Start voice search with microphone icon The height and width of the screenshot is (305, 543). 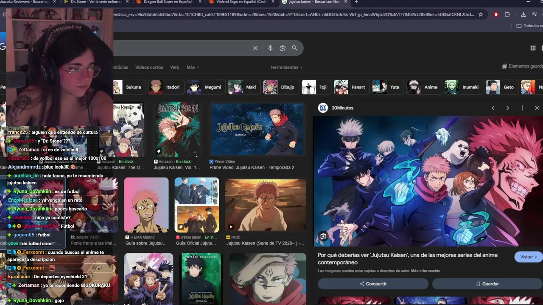[x=270, y=48]
